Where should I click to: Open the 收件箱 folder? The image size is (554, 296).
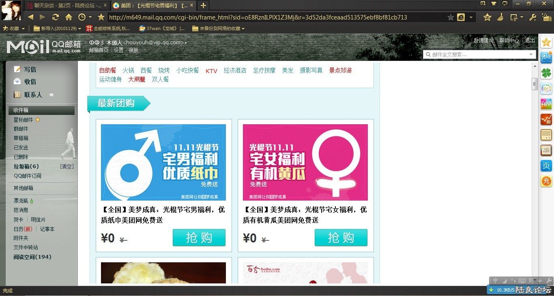click(x=41, y=110)
